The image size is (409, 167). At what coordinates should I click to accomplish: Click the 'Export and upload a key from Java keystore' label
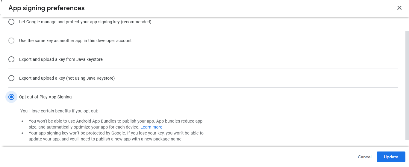click(61, 59)
